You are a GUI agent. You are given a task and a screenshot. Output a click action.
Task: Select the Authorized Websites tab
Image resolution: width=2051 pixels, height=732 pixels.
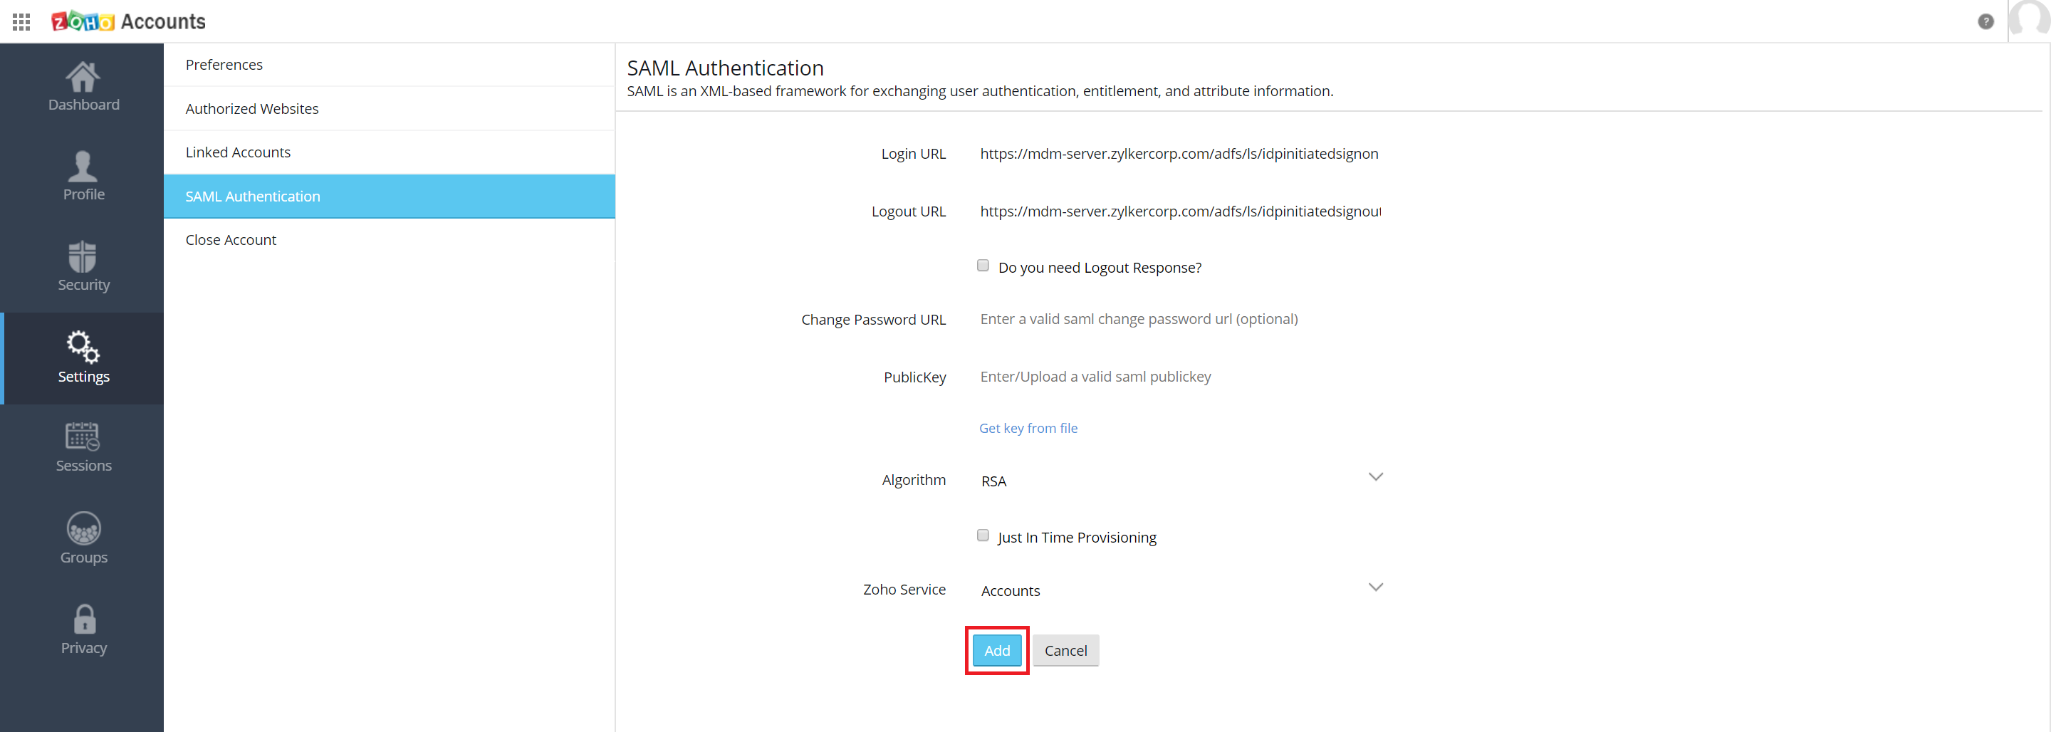point(251,108)
